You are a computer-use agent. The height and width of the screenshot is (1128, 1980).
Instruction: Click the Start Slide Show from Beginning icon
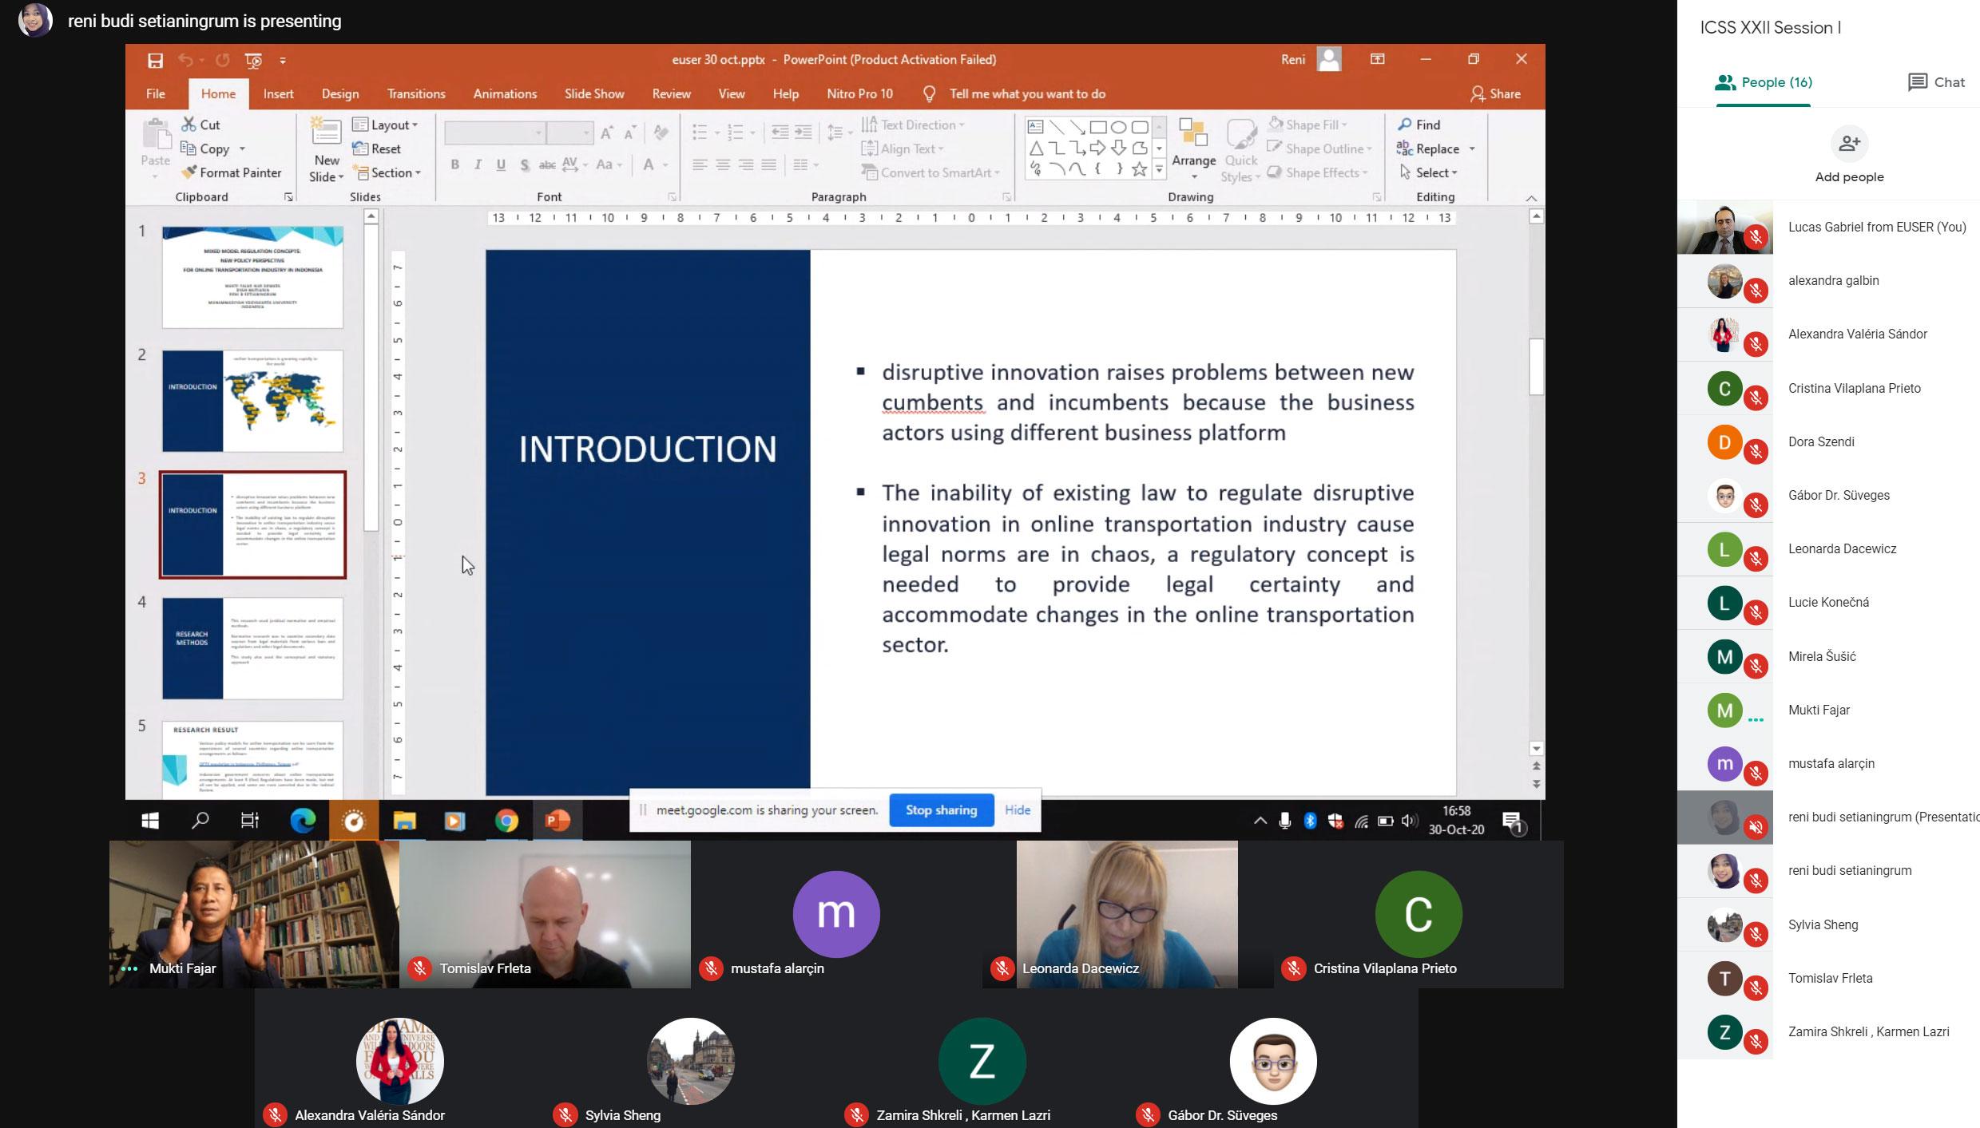point(254,60)
